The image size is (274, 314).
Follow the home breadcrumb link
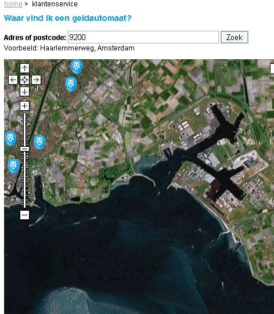click(x=13, y=4)
